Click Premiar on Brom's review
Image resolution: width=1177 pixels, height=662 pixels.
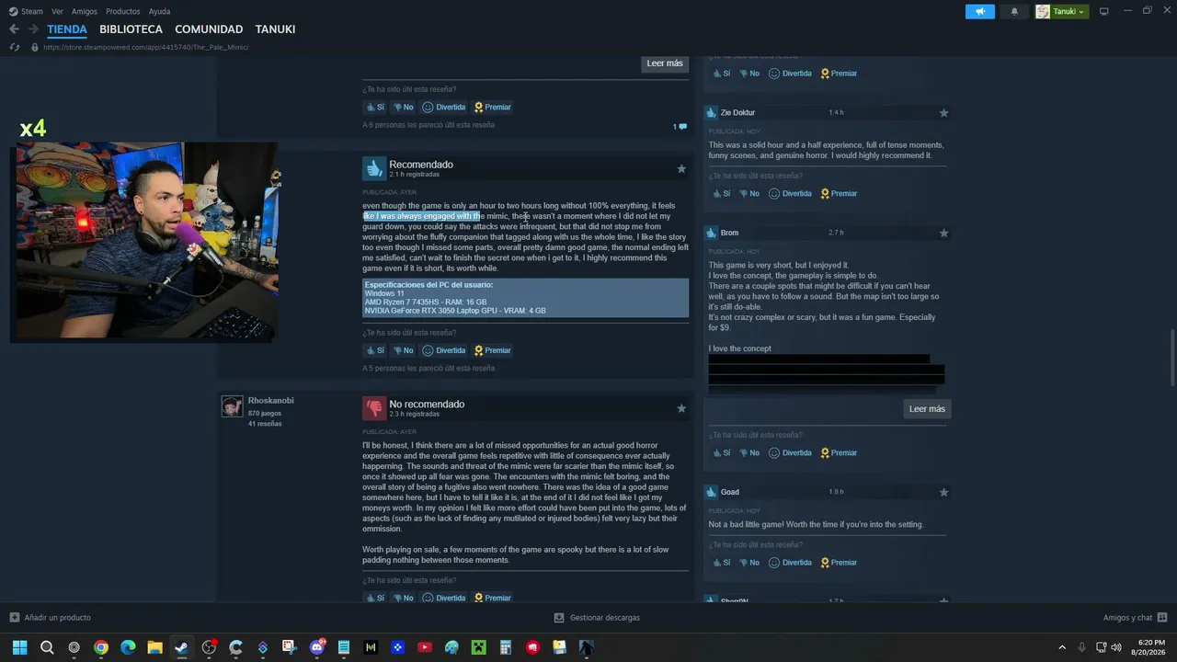tap(839, 453)
